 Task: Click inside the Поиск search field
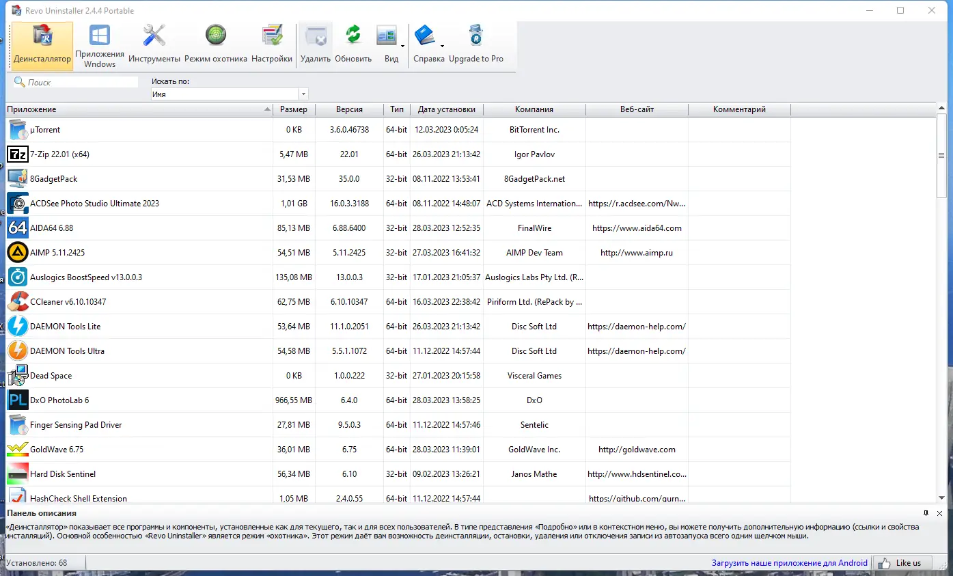[x=75, y=81]
